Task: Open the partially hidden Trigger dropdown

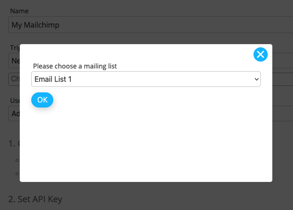Action: pos(14,61)
